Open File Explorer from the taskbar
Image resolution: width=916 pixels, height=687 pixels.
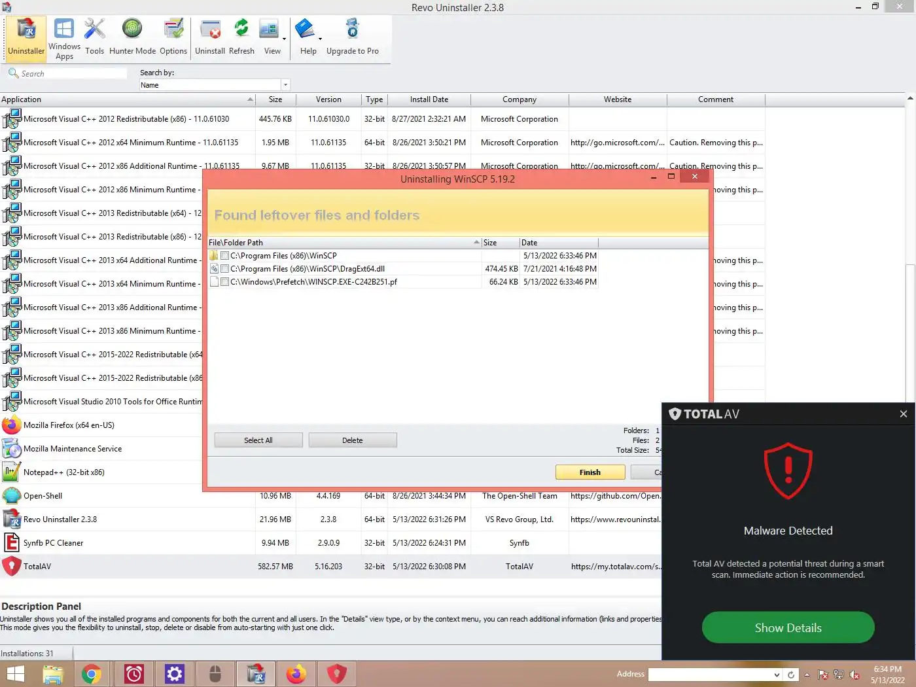coord(52,674)
